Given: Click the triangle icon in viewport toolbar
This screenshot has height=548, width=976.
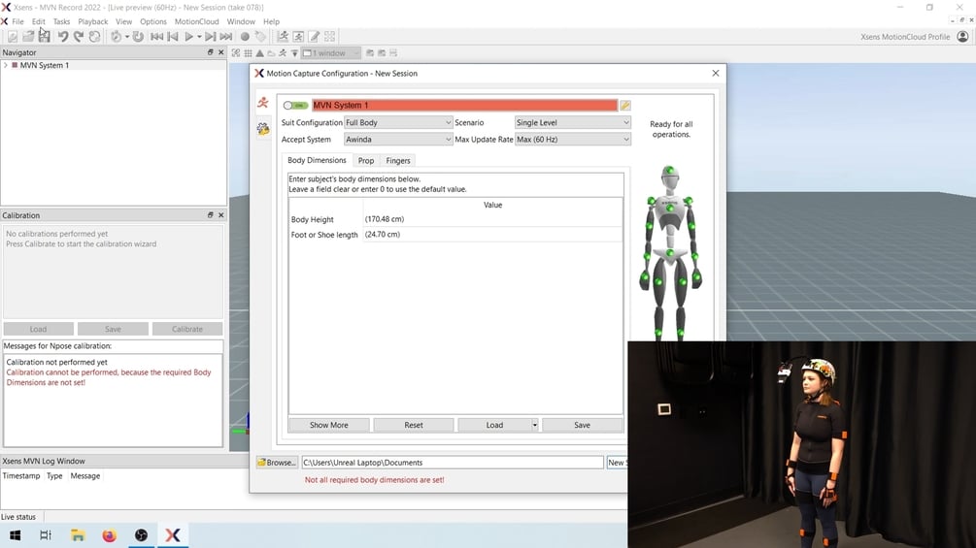Looking at the screenshot, I should (259, 53).
